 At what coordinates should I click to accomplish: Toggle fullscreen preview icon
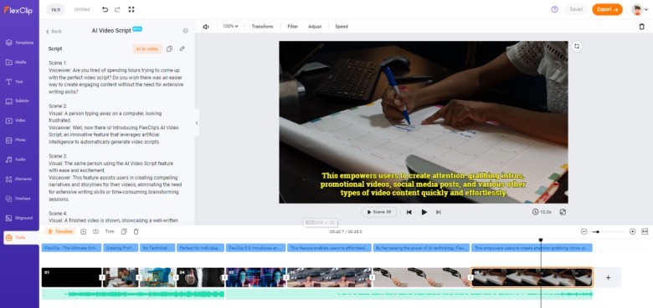click(x=563, y=212)
